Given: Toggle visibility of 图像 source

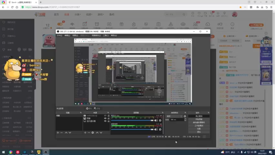Looking at the screenshot, I should (x=105, y=118).
